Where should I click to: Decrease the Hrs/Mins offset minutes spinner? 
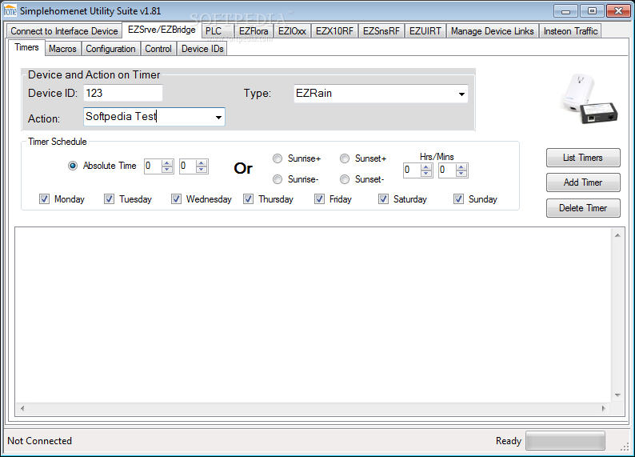pyautogui.click(x=461, y=174)
